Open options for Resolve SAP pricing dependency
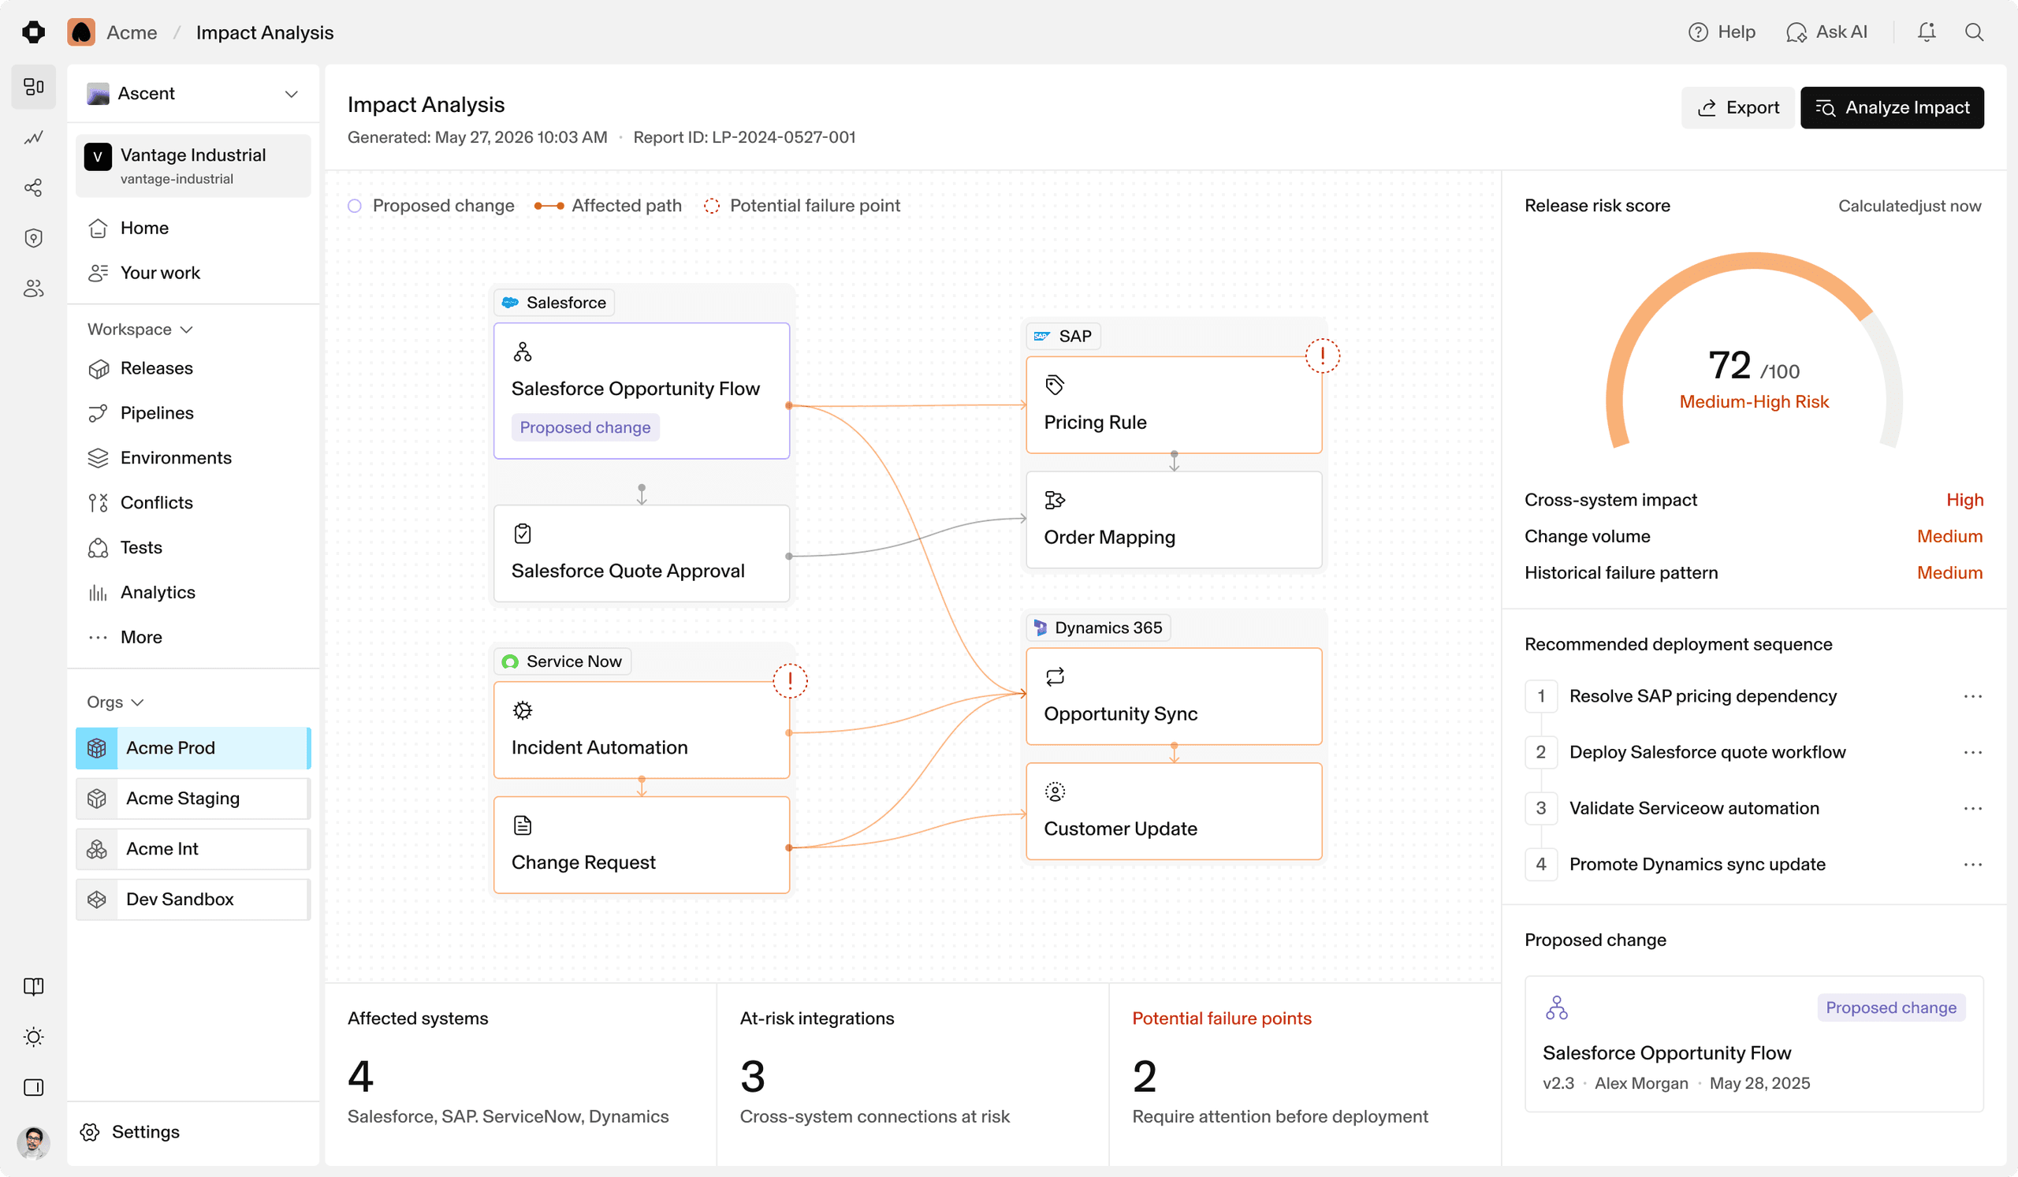The width and height of the screenshot is (2018, 1177). (1972, 697)
